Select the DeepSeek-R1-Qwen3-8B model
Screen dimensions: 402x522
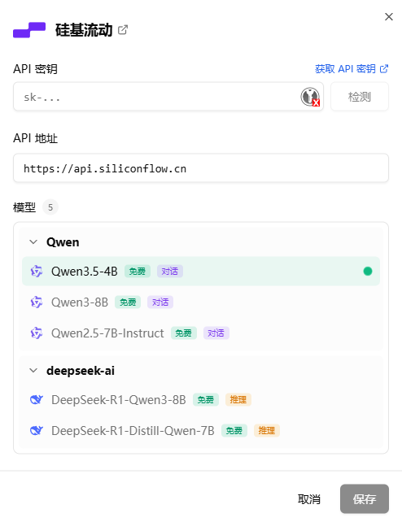[x=201, y=399]
